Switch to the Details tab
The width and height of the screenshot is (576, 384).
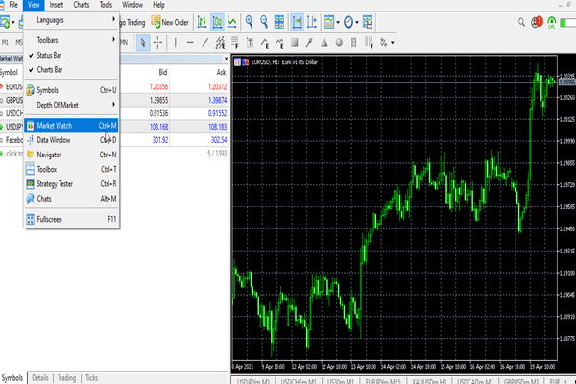tap(39, 377)
